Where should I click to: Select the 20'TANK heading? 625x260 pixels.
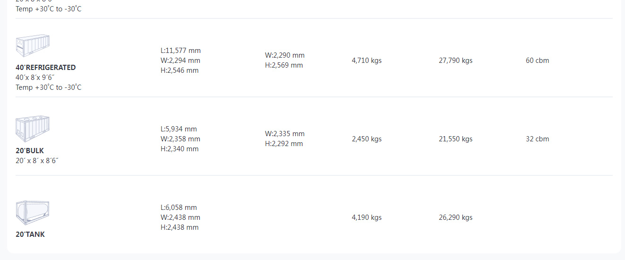pos(30,234)
